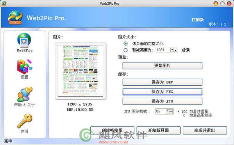Click the 像素 unit label

click(x=186, y=50)
